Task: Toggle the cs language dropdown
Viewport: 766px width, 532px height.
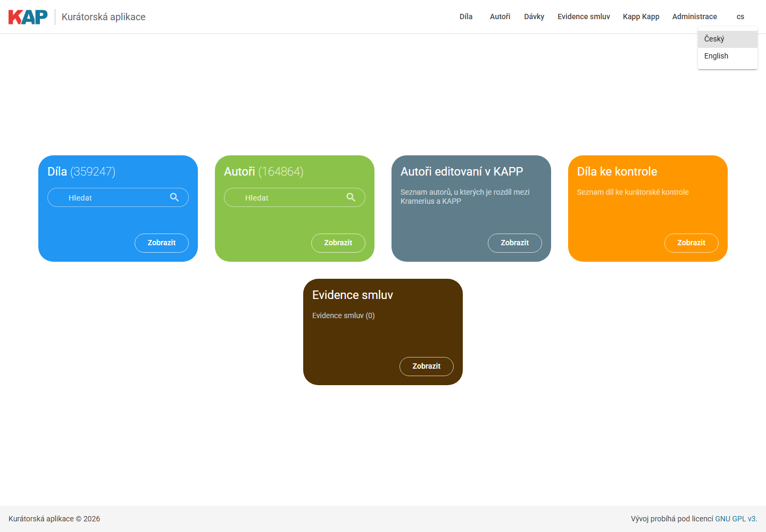Action: click(740, 16)
